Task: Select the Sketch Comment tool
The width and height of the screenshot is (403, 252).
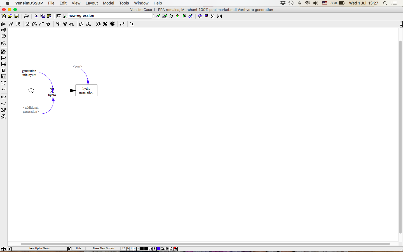Action: click(x=88, y=24)
